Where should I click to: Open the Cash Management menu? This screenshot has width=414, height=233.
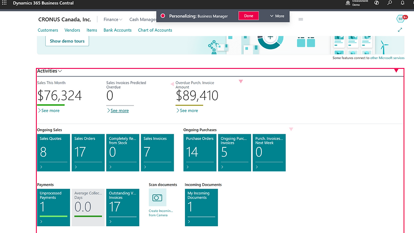[143, 19]
